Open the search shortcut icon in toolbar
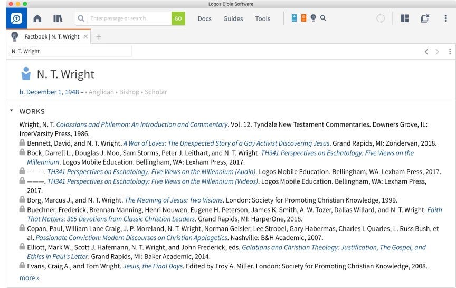 point(323,18)
